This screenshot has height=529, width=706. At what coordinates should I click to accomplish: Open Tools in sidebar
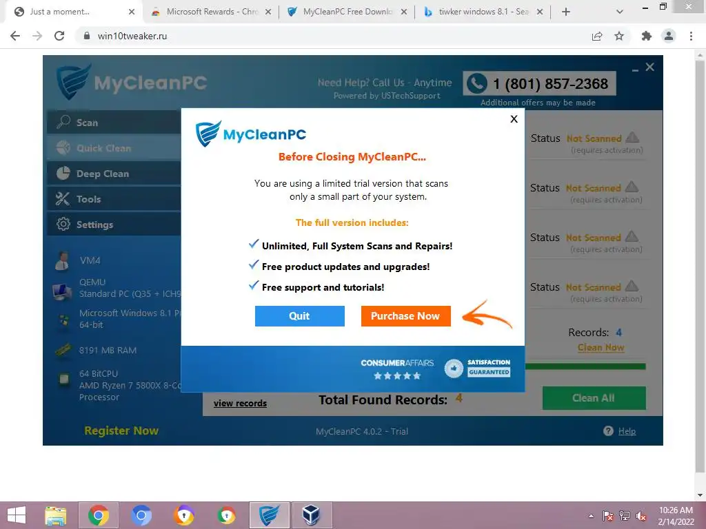tap(114, 199)
